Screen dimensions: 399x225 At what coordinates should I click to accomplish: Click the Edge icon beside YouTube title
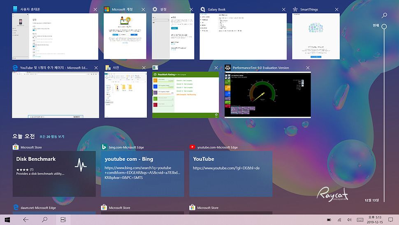15,68
